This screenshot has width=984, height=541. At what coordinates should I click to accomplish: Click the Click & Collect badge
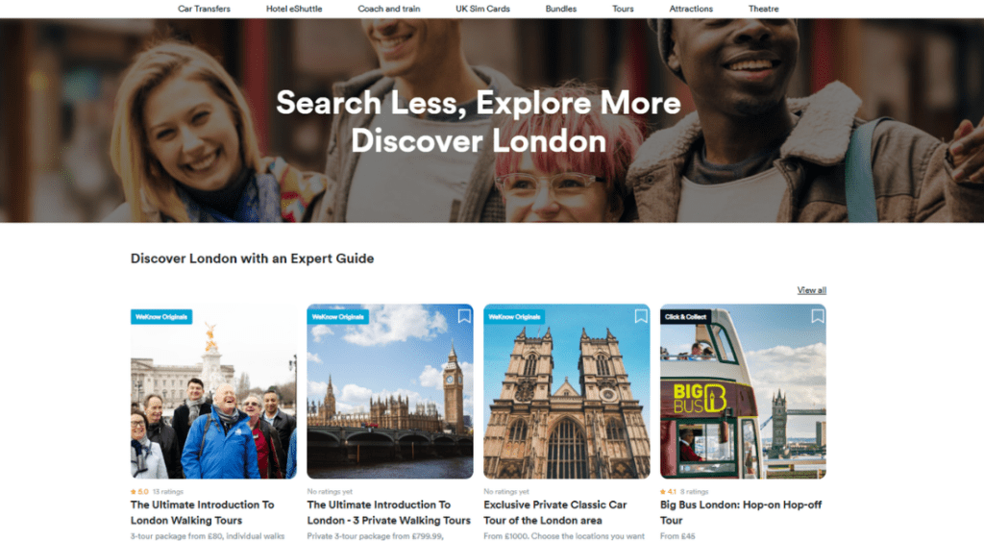(685, 317)
